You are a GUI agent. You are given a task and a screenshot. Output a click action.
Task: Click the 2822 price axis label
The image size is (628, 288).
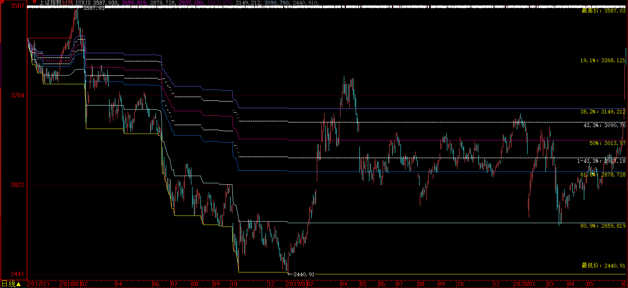tap(17, 185)
